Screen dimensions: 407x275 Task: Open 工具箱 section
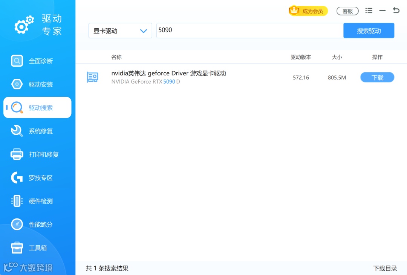coord(37,248)
